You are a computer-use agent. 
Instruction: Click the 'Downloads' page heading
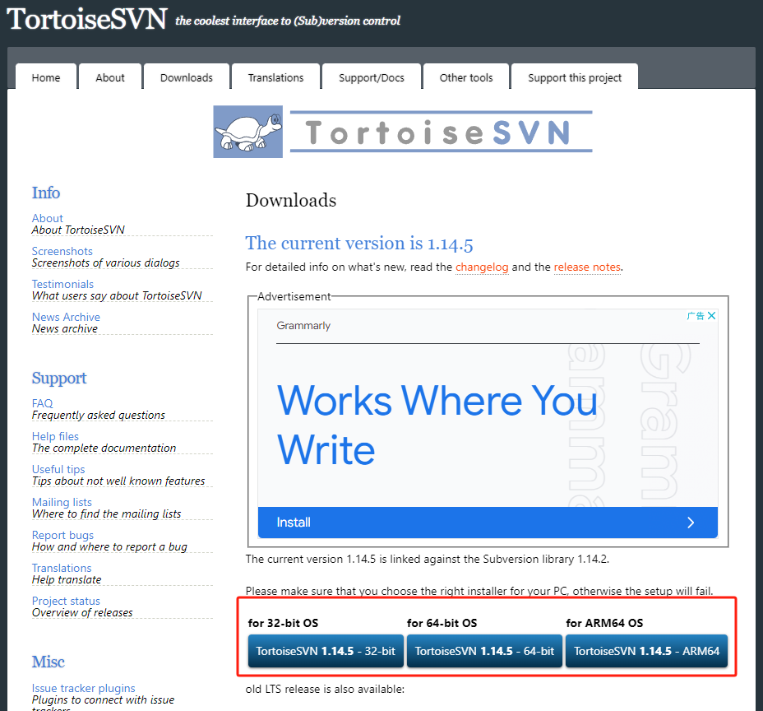[x=290, y=200]
